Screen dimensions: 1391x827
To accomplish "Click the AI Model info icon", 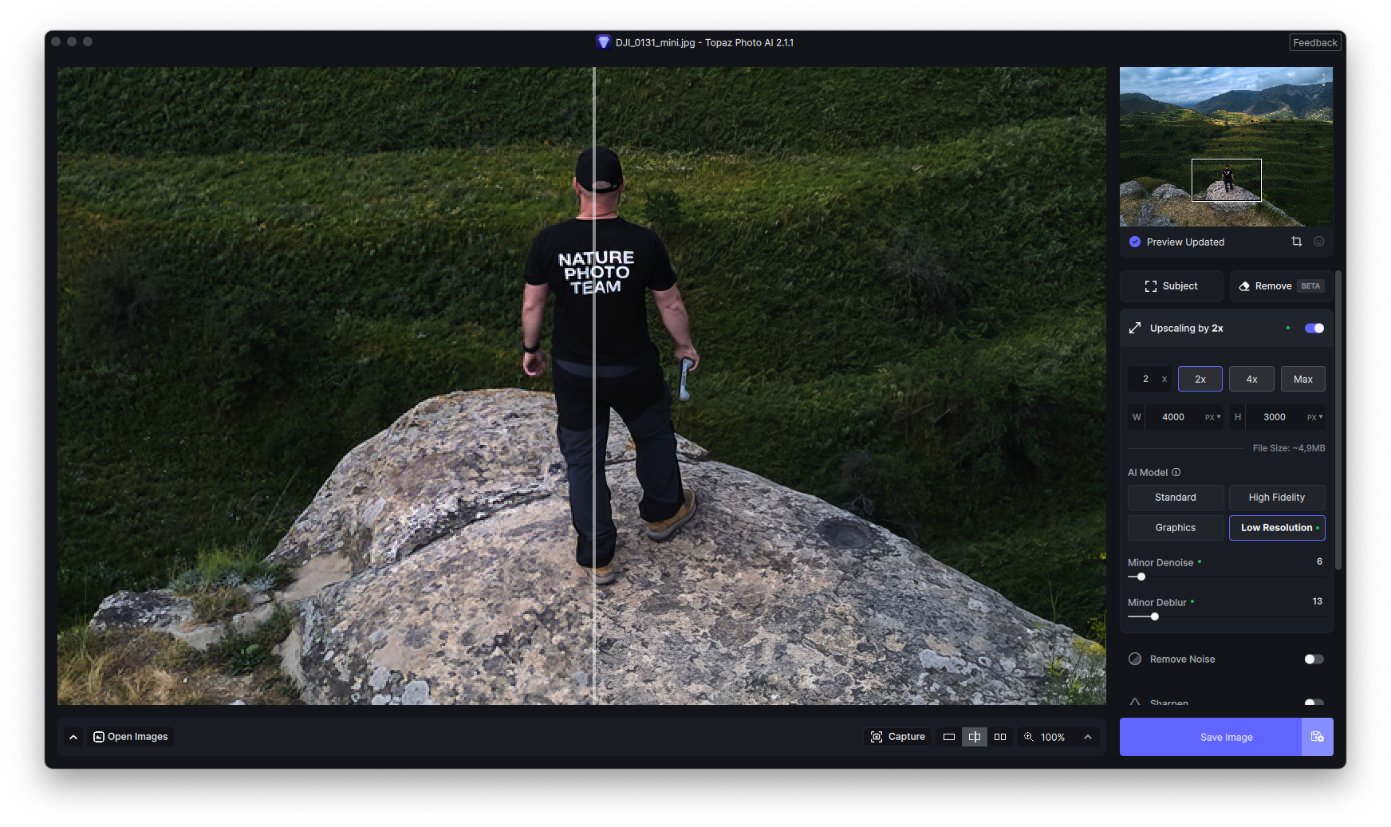I will click(x=1176, y=473).
